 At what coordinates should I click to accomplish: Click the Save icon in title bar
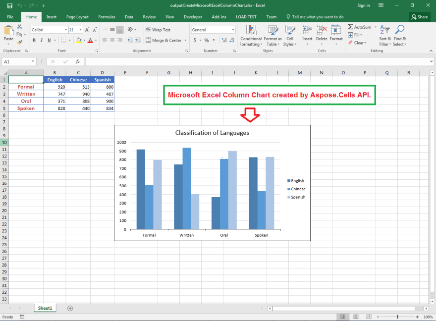pos(10,5)
